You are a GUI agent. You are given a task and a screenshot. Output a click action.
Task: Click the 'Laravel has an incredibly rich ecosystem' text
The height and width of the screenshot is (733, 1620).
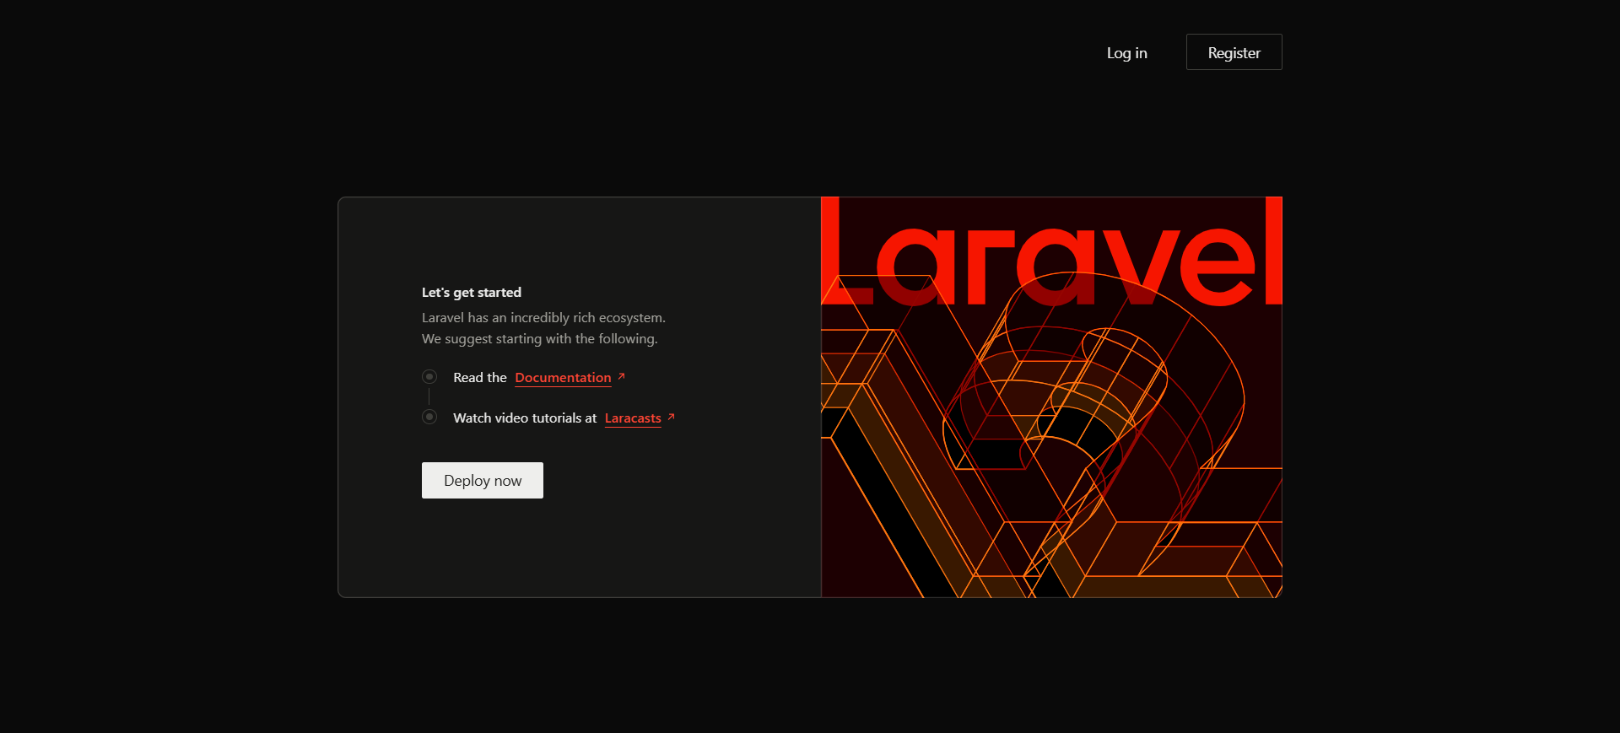click(x=543, y=318)
